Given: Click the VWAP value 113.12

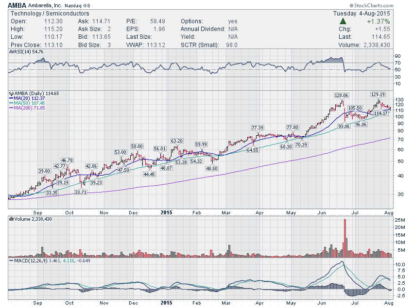Looking at the screenshot, I should click(156, 45).
